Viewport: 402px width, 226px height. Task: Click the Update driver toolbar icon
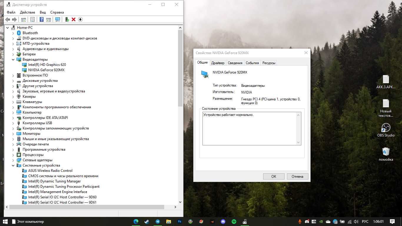[x=67, y=19]
